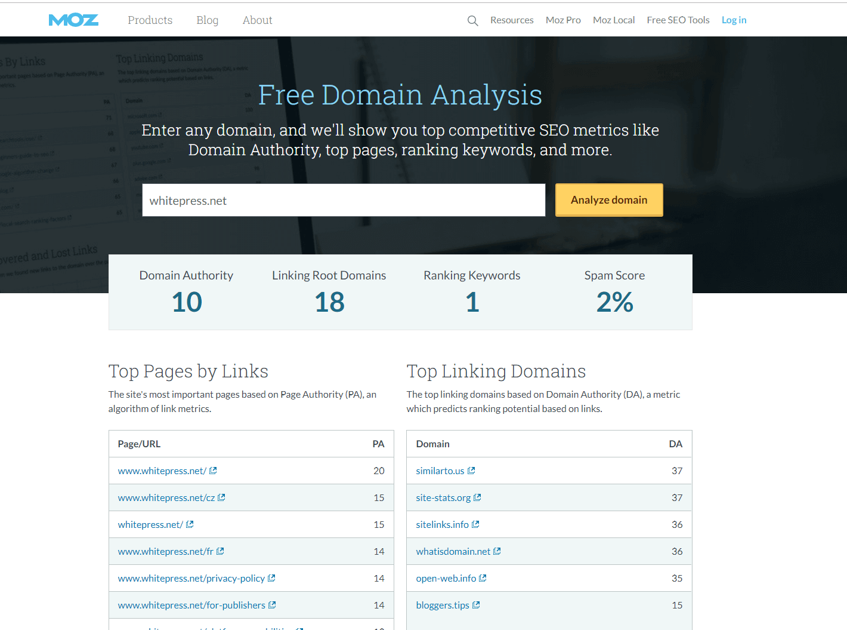
Task: Click the Top Linking Domains heading
Action: coord(496,371)
